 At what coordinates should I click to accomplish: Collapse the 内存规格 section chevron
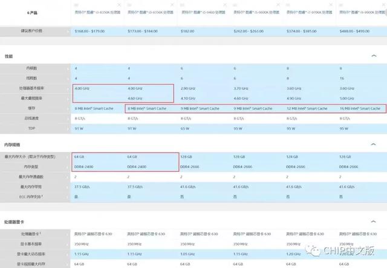pos(374,144)
